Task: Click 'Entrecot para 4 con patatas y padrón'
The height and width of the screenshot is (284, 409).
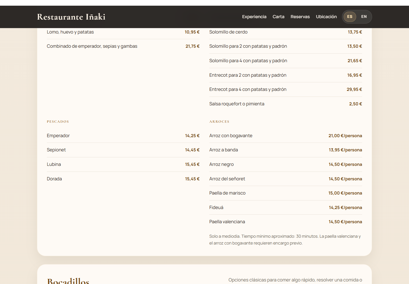Action: 248,89
